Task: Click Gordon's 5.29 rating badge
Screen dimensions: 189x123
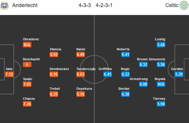Action: (x=179, y=74)
